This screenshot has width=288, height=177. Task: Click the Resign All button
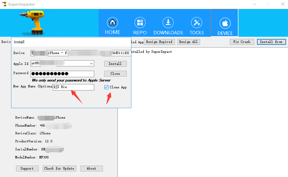point(188,42)
